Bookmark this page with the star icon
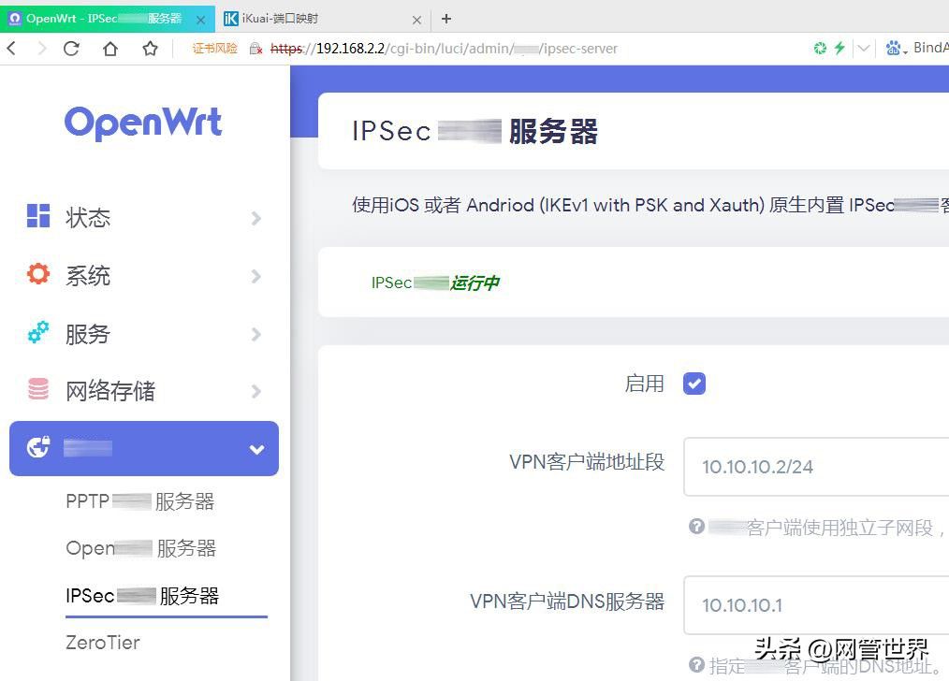949x681 pixels. click(150, 48)
